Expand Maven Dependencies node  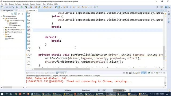point(4,32)
